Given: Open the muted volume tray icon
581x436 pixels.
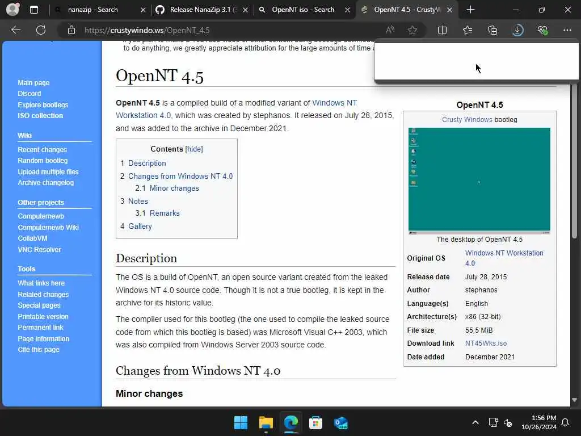Looking at the screenshot, I should (x=508, y=422).
